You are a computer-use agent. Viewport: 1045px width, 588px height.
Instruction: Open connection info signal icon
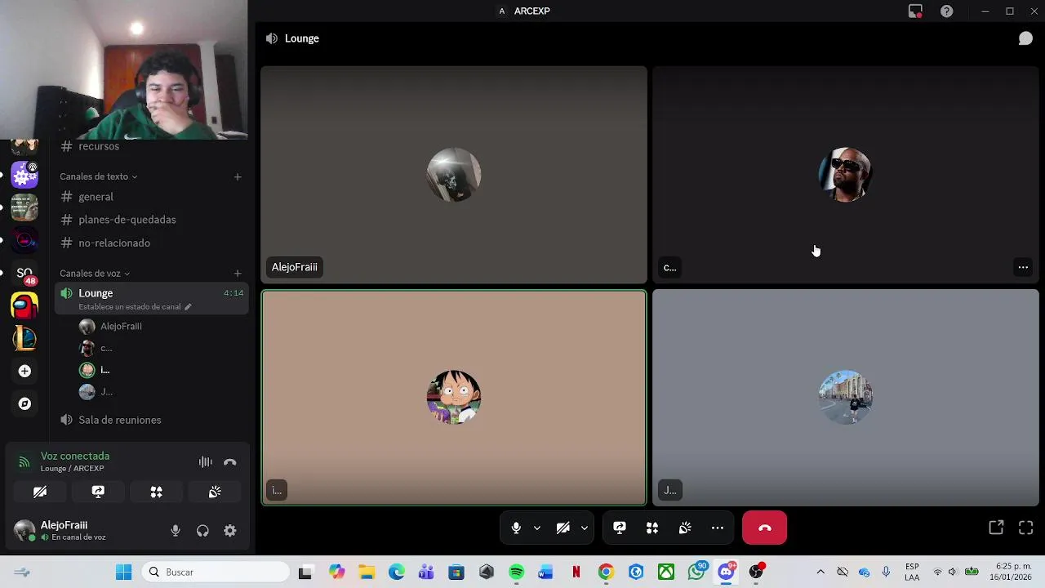pyautogui.click(x=24, y=462)
